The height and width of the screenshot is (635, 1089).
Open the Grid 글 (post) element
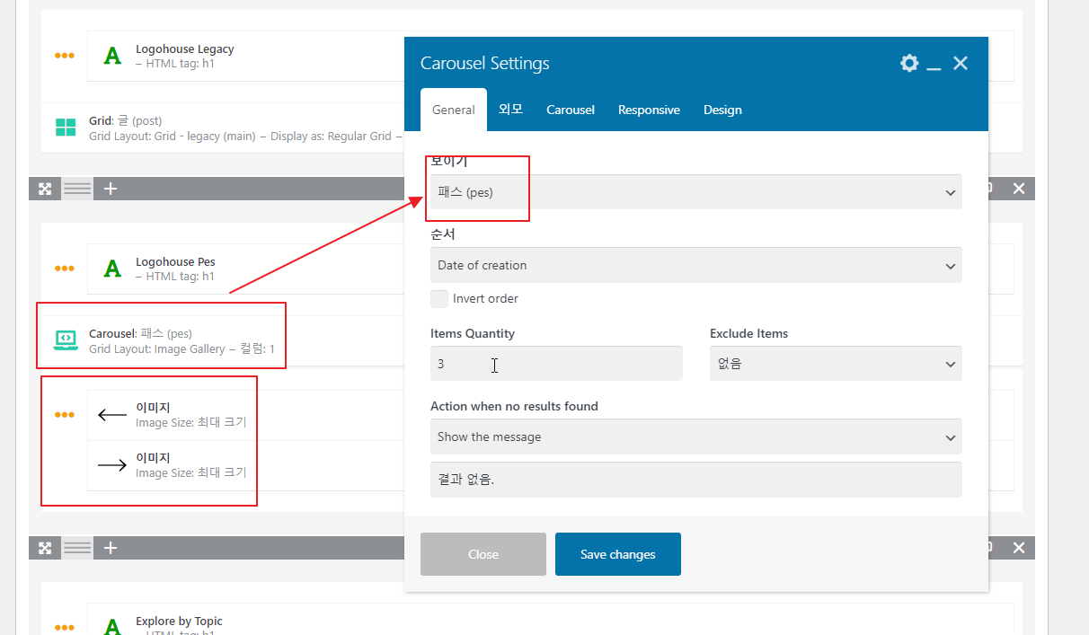click(x=125, y=120)
